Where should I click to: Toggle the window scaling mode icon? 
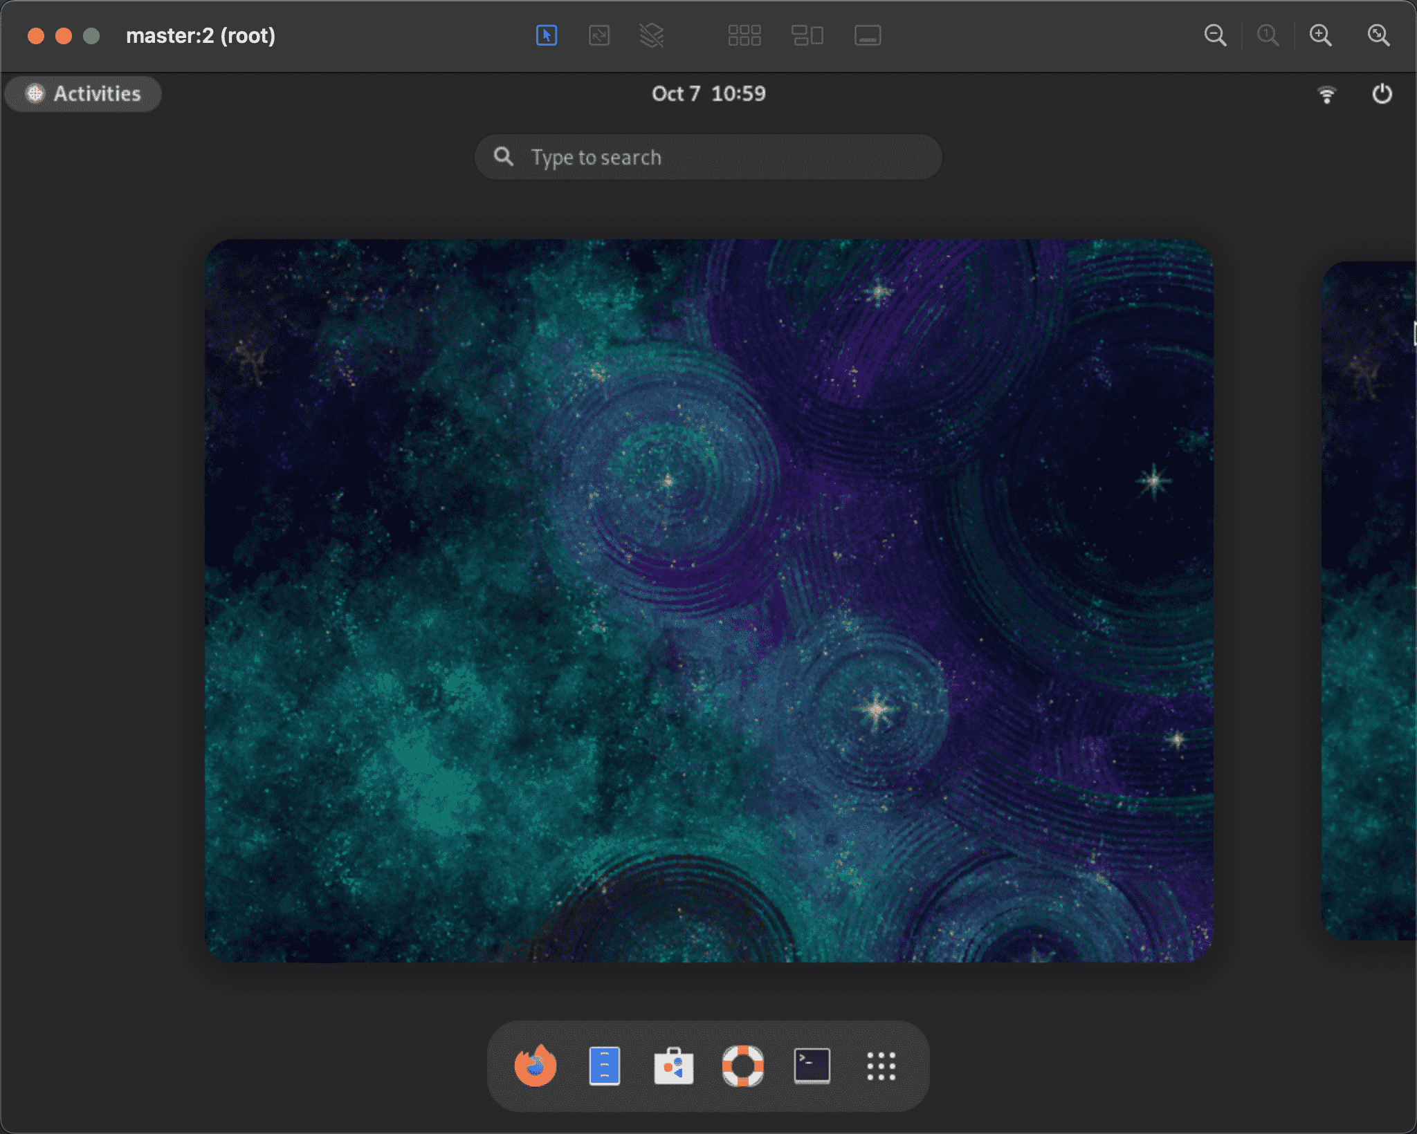(599, 35)
